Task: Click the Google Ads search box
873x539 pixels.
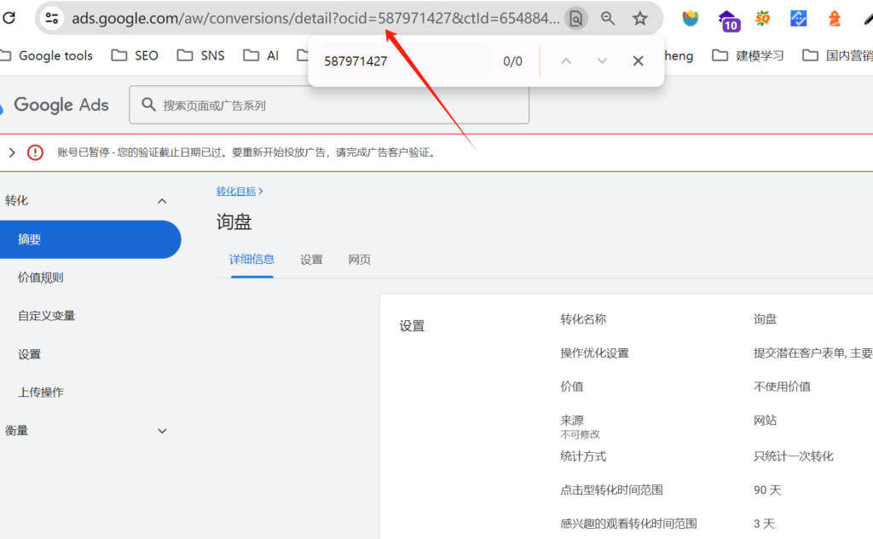Action: (x=329, y=106)
